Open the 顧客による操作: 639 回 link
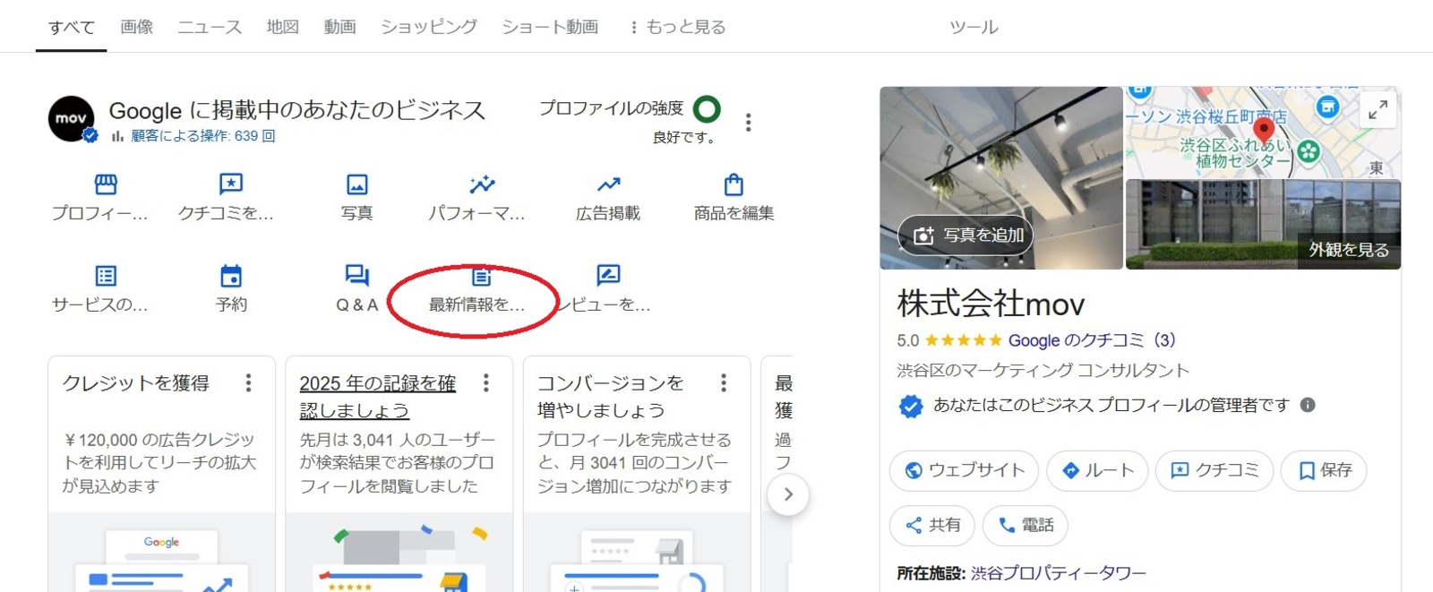Image resolution: width=1433 pixels, height=592 pixels. pyautogui.click(x=203, y=136)
